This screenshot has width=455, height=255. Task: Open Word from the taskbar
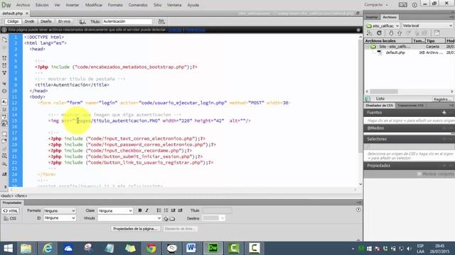tap(191, 249)
